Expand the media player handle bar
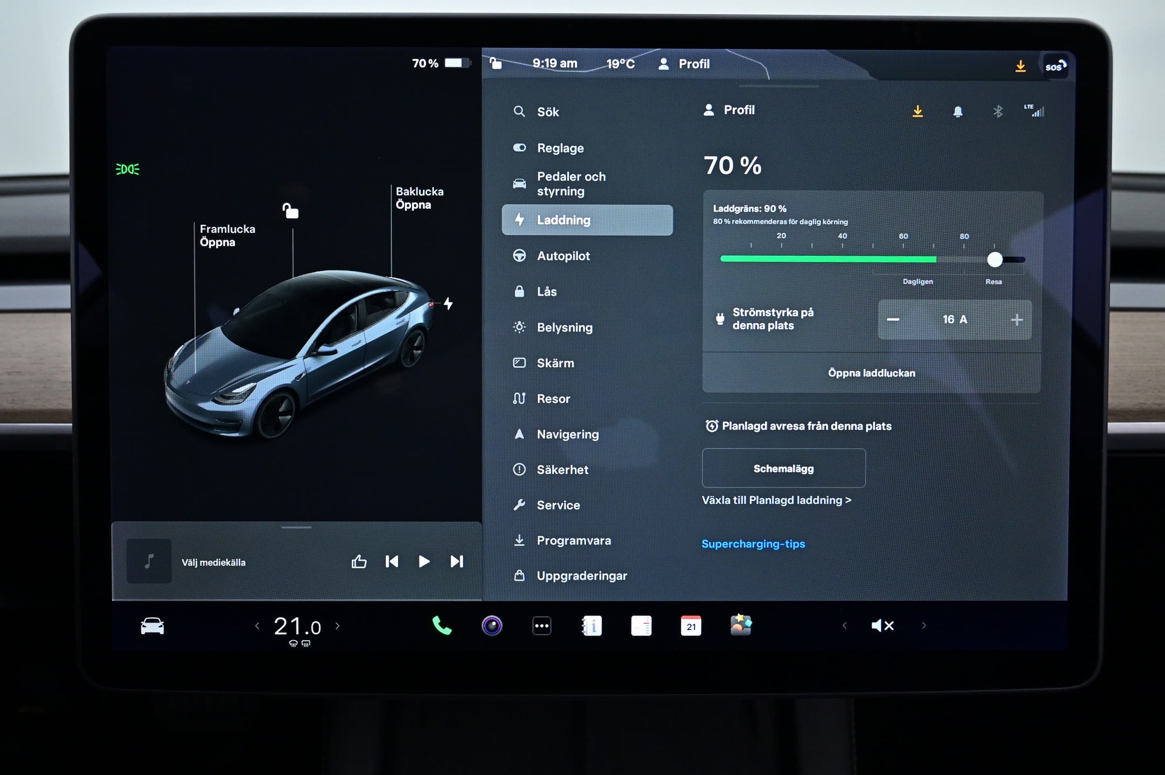 click(x=296, y=528)
